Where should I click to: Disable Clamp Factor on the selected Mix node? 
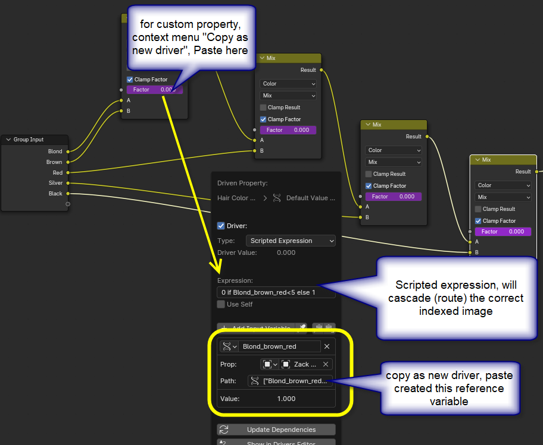tap(478, 221)
